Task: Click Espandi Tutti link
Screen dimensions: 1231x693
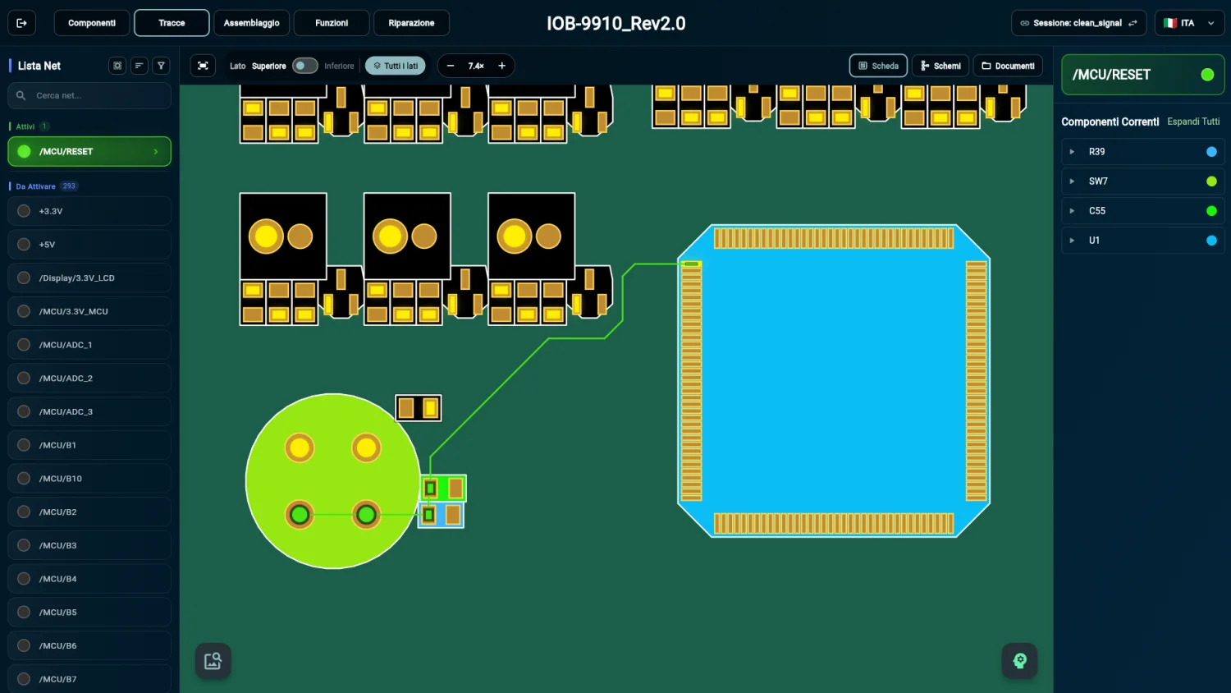Action: click(x=1193, y=122)
